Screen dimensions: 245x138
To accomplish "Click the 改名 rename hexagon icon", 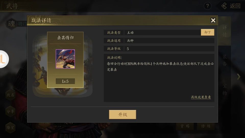I will pos(10,95).
